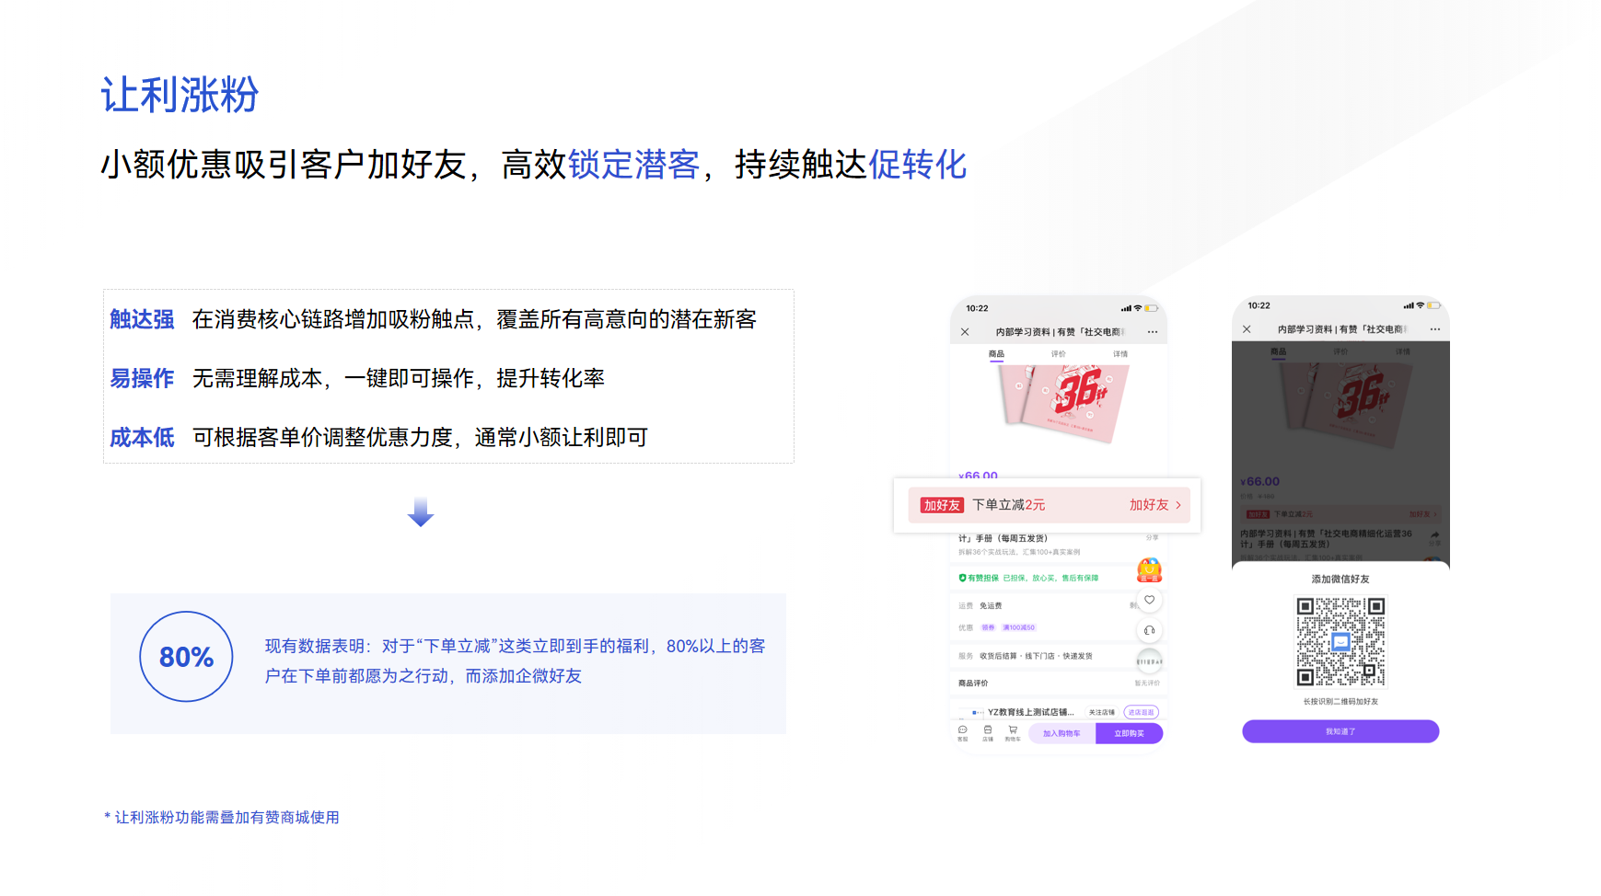Close the left phone's product page with X
This screenshot has width=1601, height=896.
coord(965,332)
